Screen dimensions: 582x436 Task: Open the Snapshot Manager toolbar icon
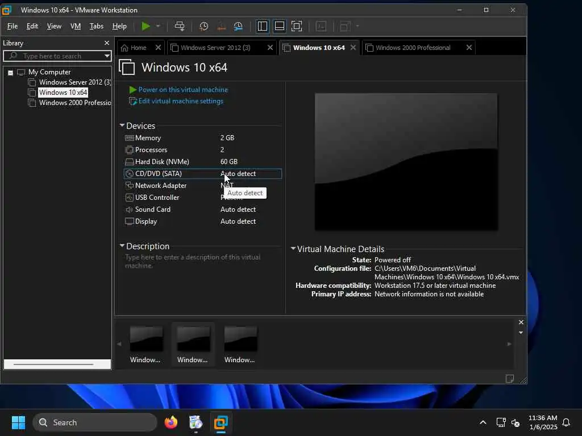238,26
